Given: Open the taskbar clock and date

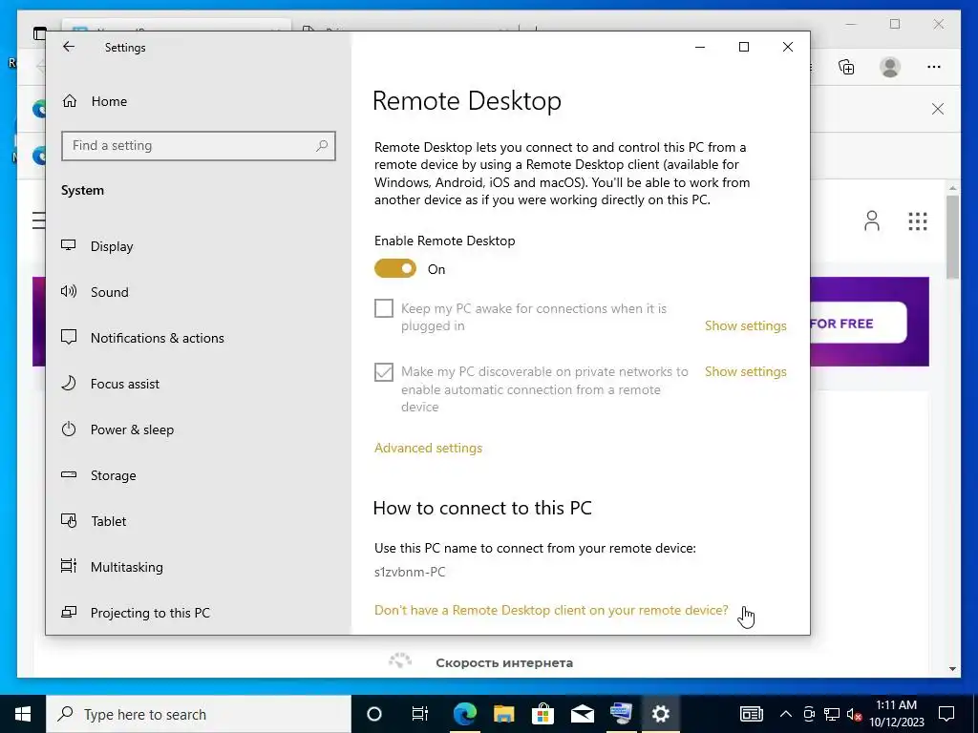Looking at the screenshot, I should click(896, 714).
